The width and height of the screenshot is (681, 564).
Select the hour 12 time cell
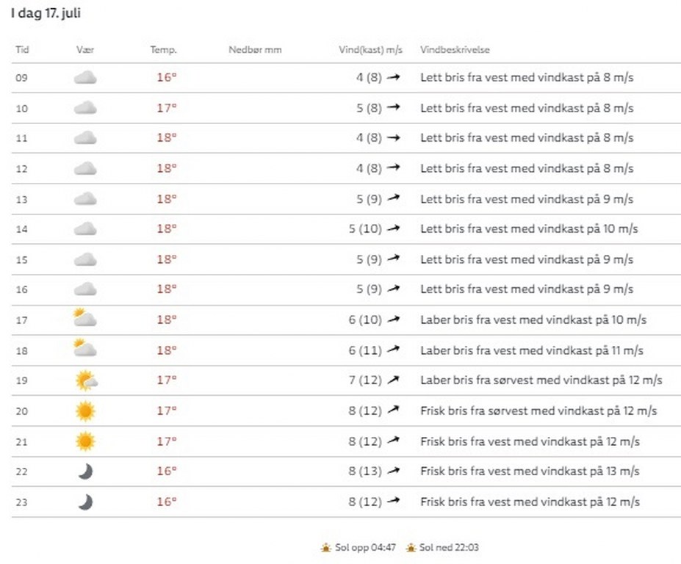pos(22,169)
